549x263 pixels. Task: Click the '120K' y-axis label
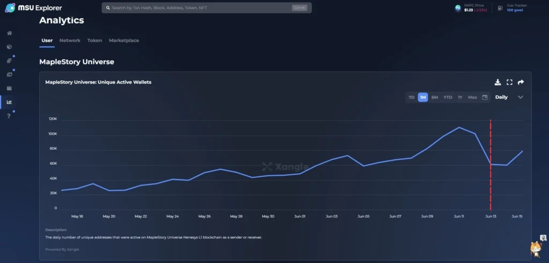coord(53,119)
